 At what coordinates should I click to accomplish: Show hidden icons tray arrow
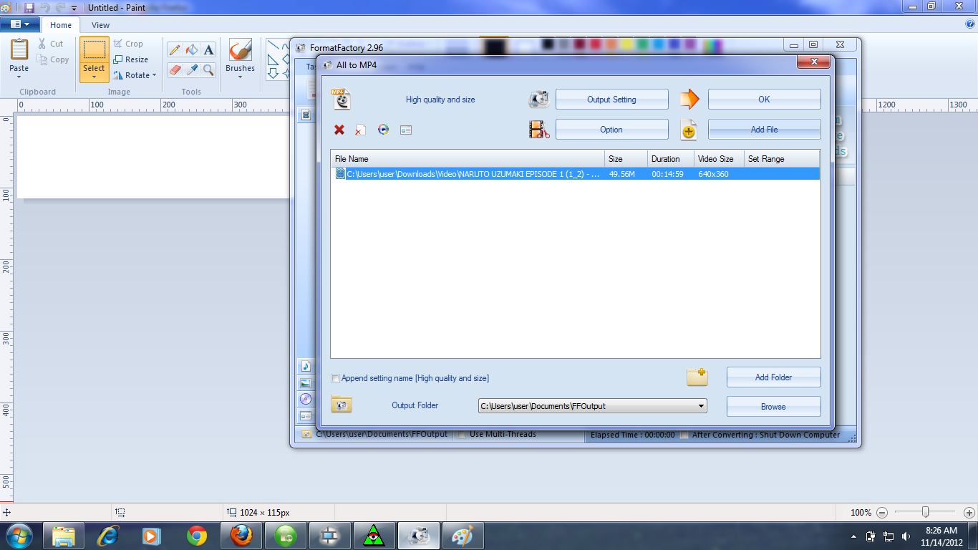(x=853, y=536)
